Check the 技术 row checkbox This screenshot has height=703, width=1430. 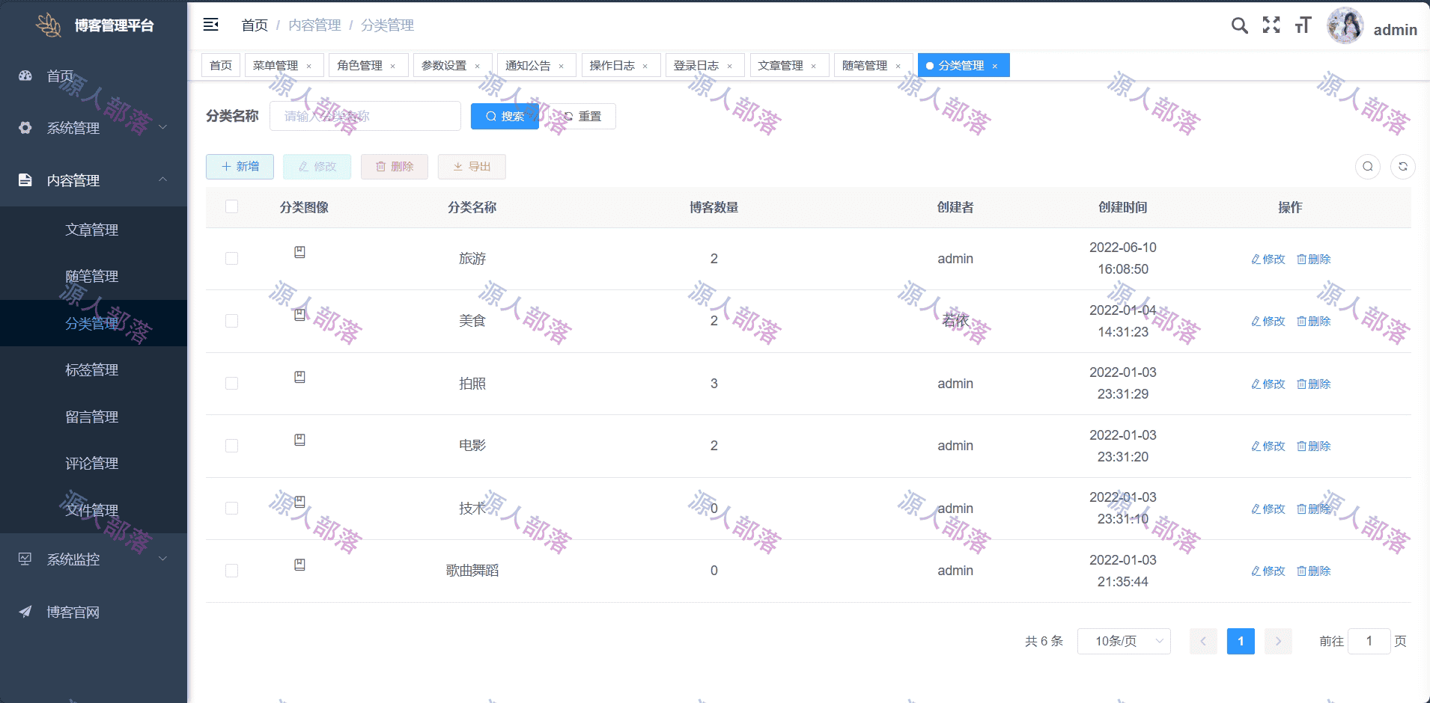point(231,509)
